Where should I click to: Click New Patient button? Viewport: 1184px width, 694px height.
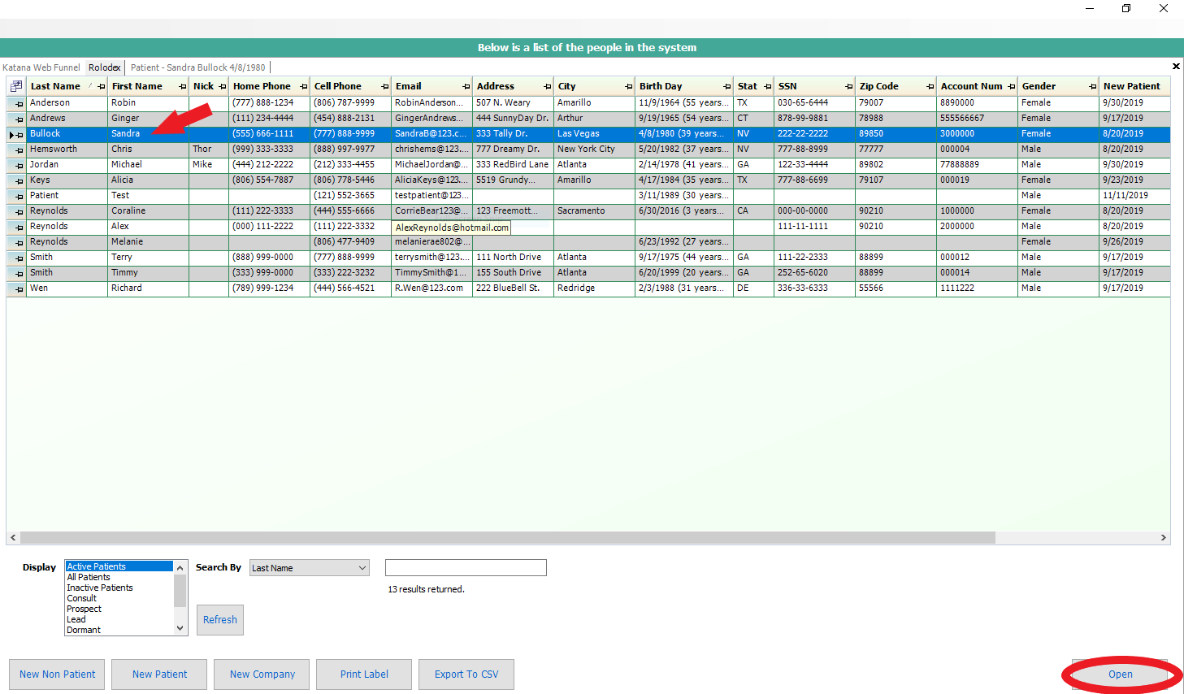coord(159,674)
